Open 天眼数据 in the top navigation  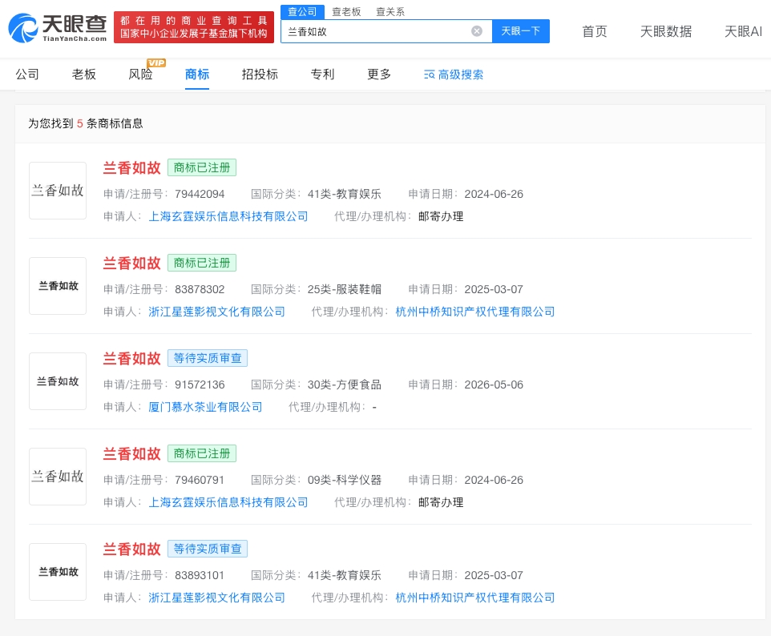[x=666, y=31]
